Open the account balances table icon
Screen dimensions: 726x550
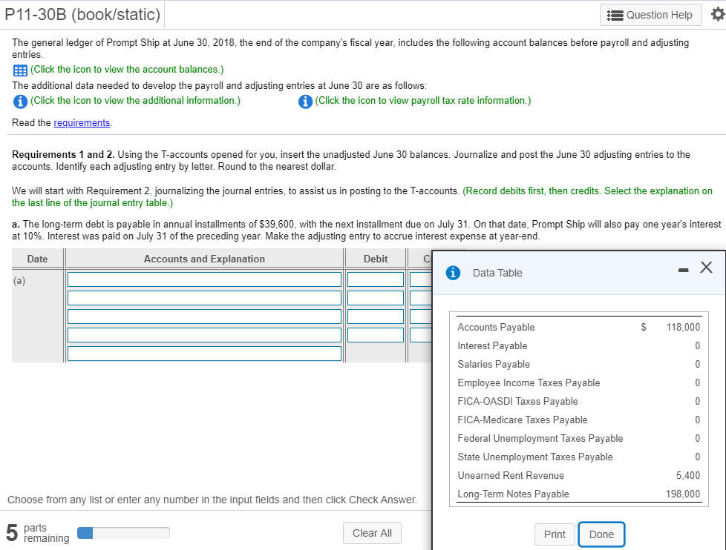(x=20, y=70)
